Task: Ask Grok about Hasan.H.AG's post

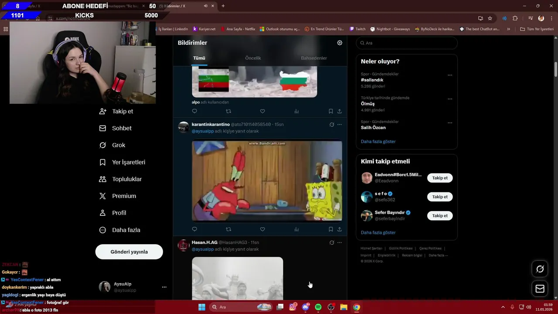Action: (x=332, y=242)
